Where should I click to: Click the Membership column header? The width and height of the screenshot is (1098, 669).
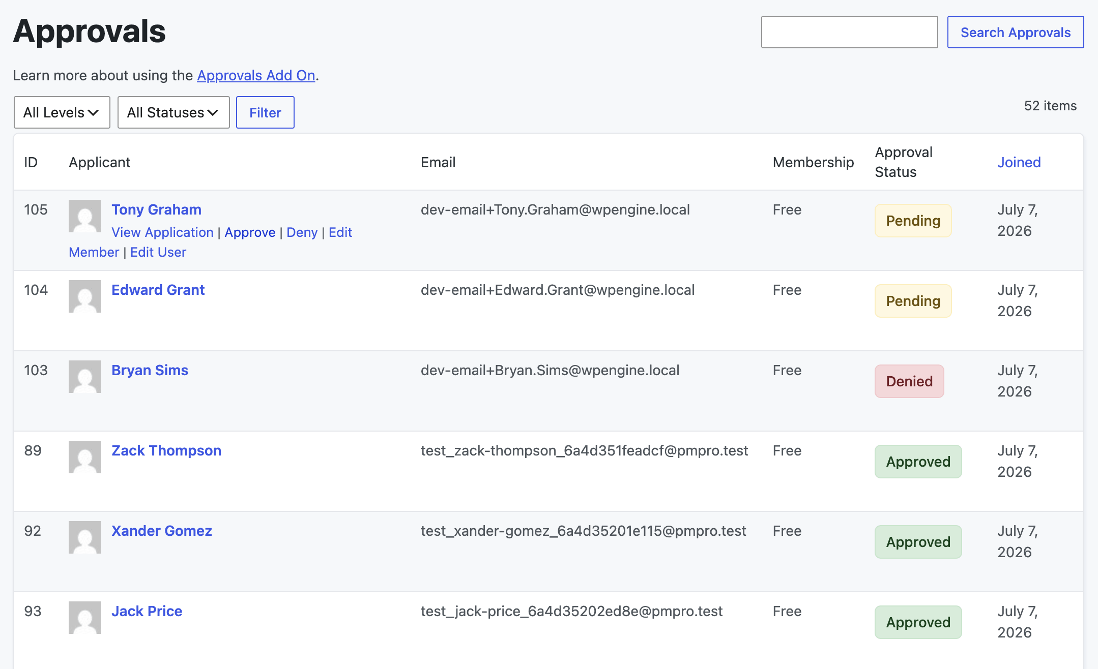[813, 162]
